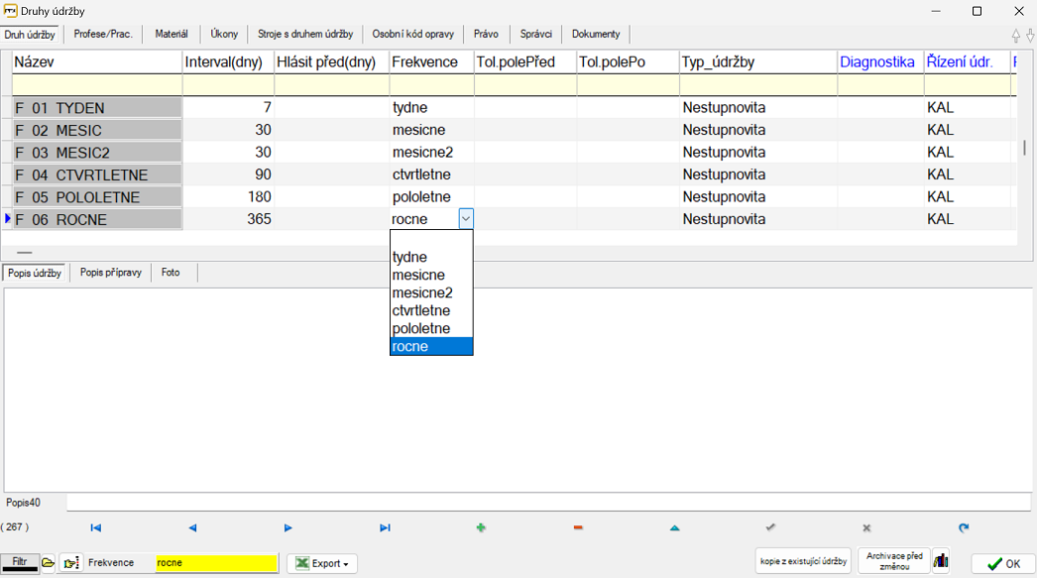
Task: Switch to the Popis přípravy tab
Action: [111, 272]
